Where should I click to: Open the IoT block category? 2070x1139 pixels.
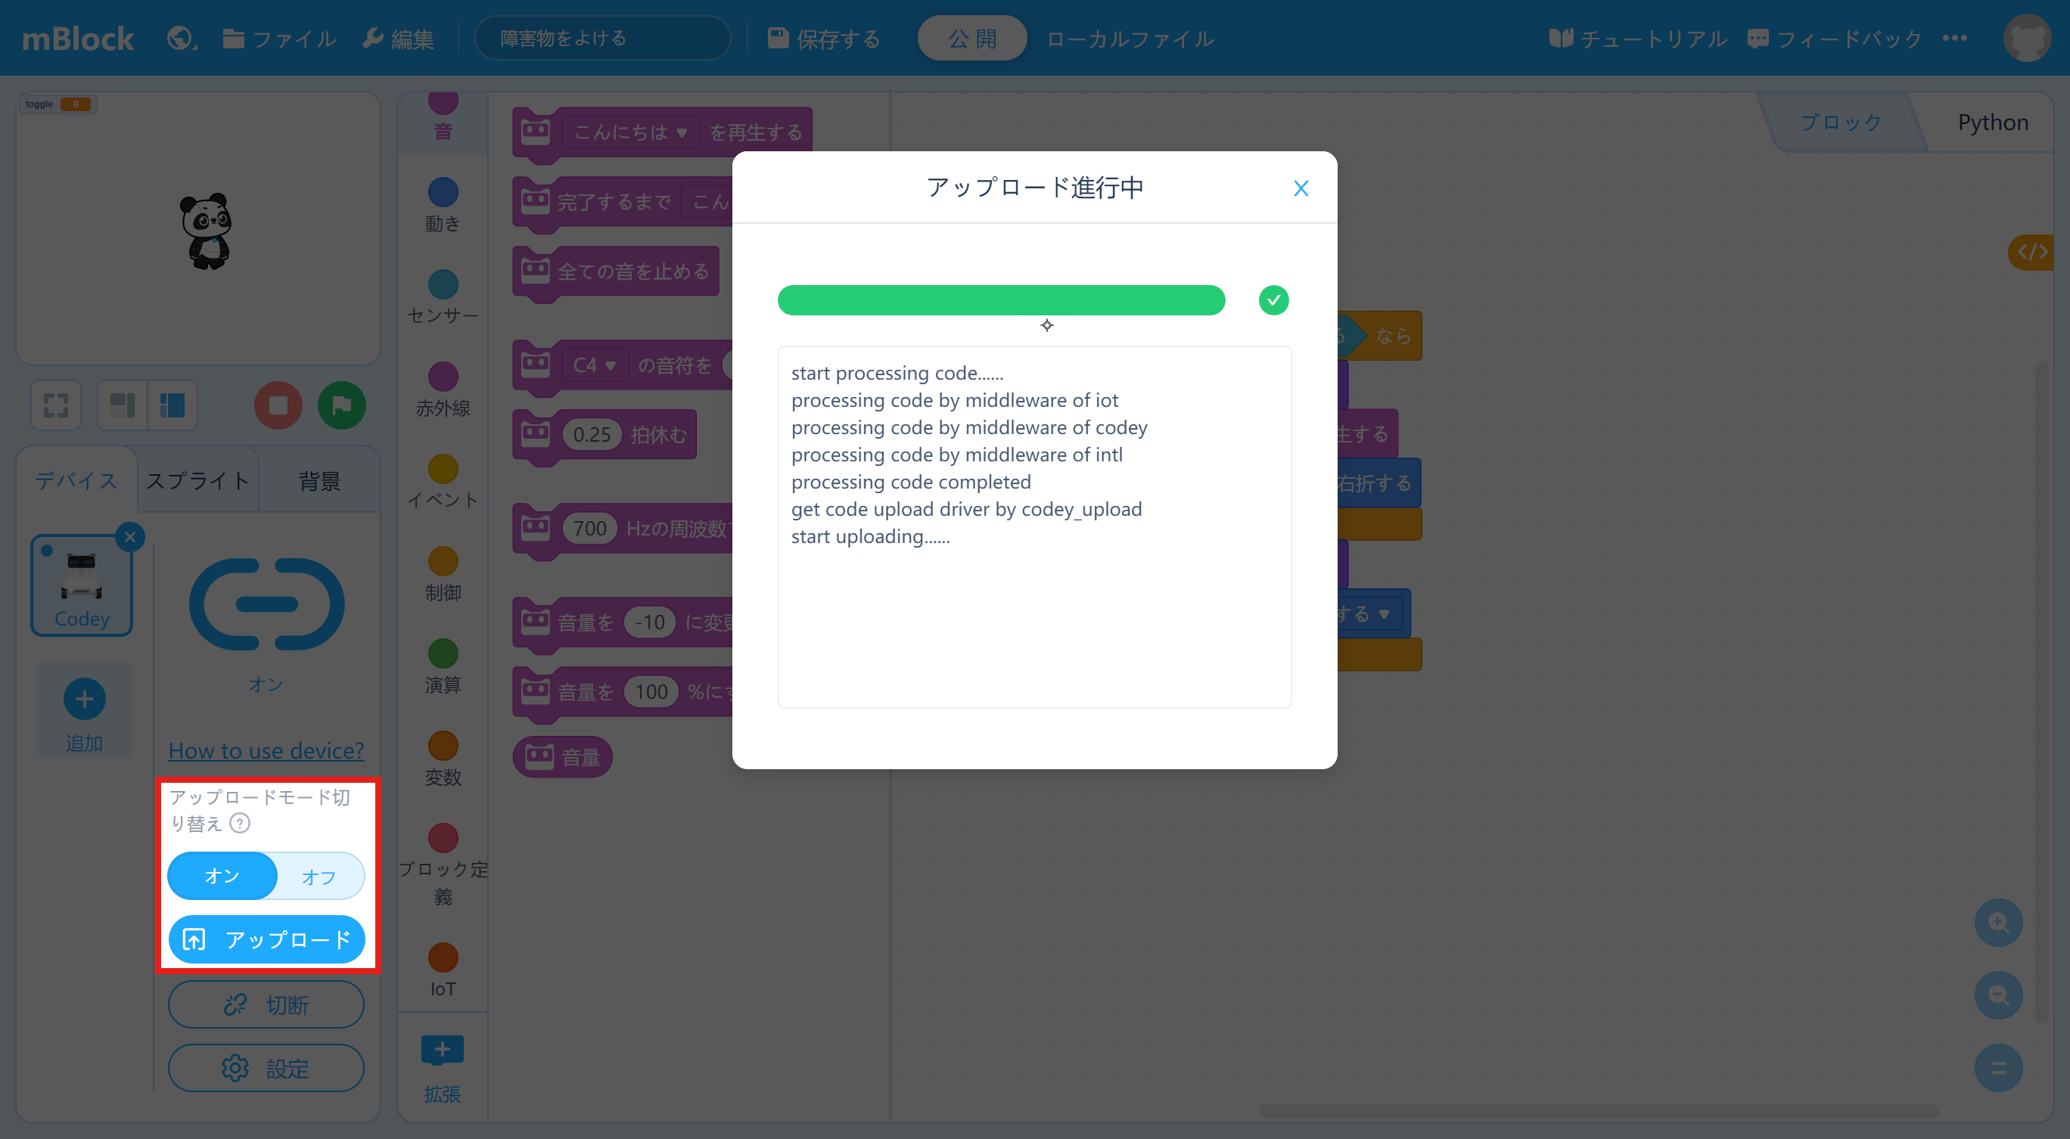pos(442,964)
